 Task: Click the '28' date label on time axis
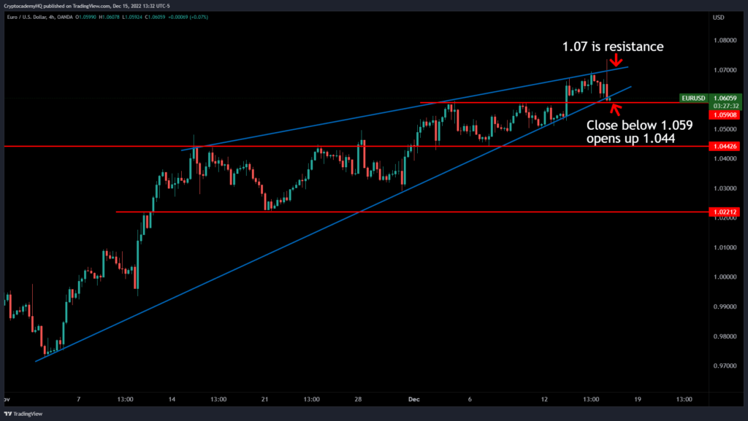tap(359, 400)
